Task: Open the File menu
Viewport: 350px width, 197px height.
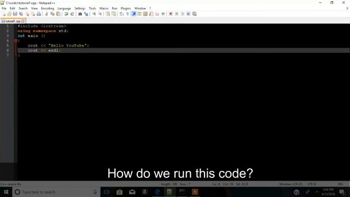Action: pyautogui.click(x=4, y=8)
